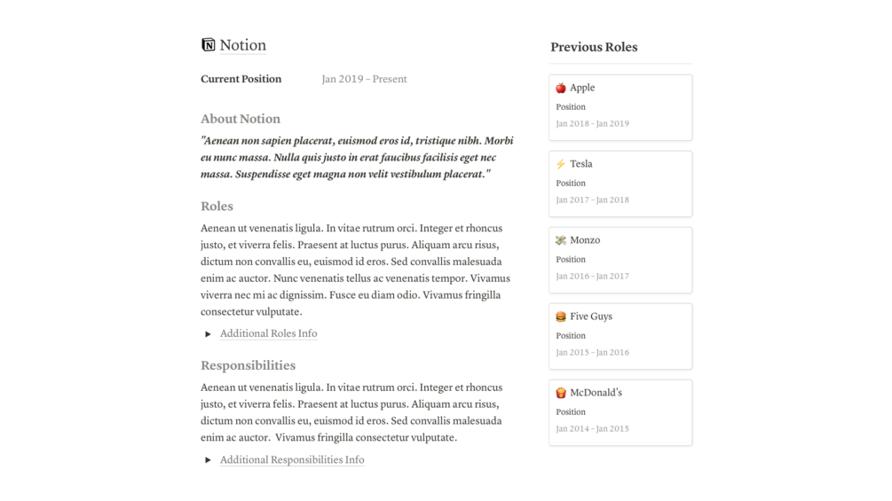This screenshot has height=501, width=892.
Task: Open the Apple role card
Action: click(620, 107)
